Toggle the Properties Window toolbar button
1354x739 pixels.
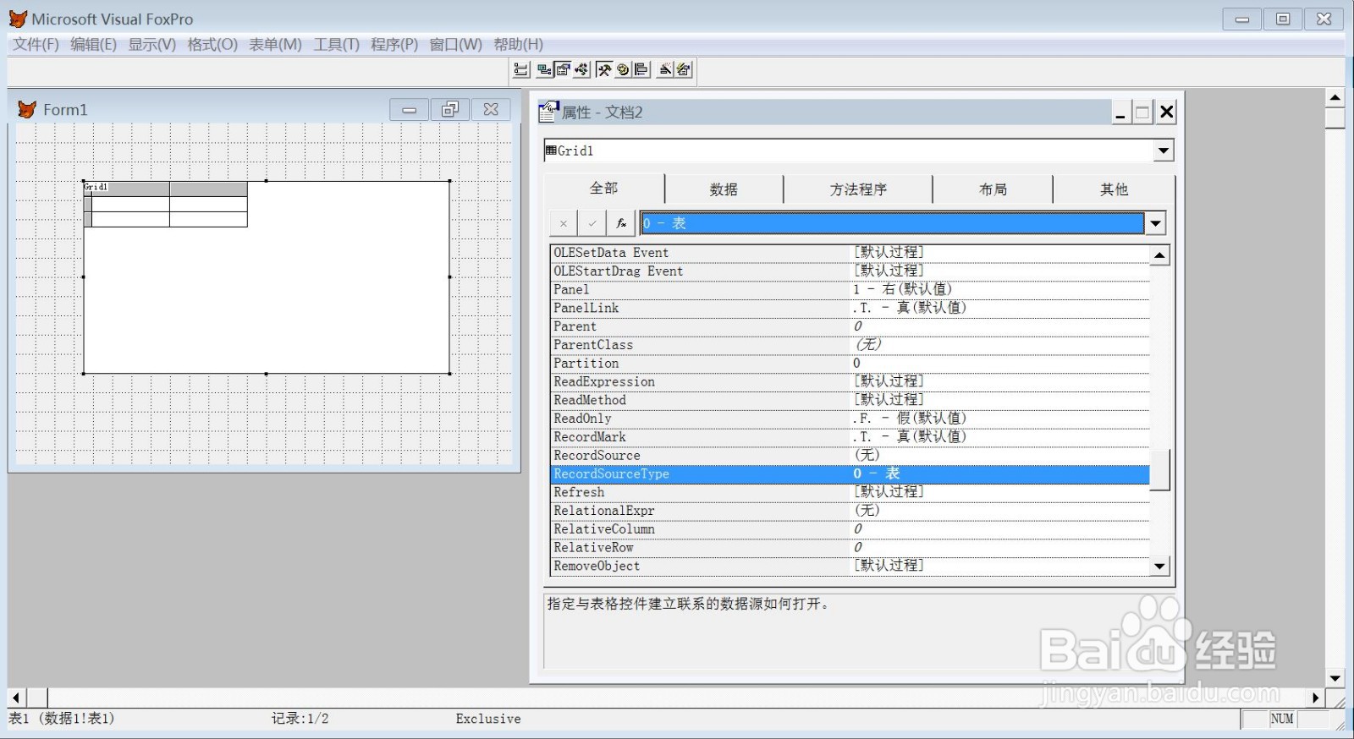click(x=563, y=69)
